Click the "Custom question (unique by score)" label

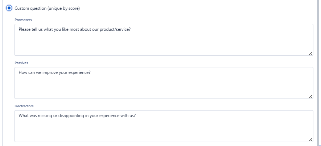[x=47, y=8]
